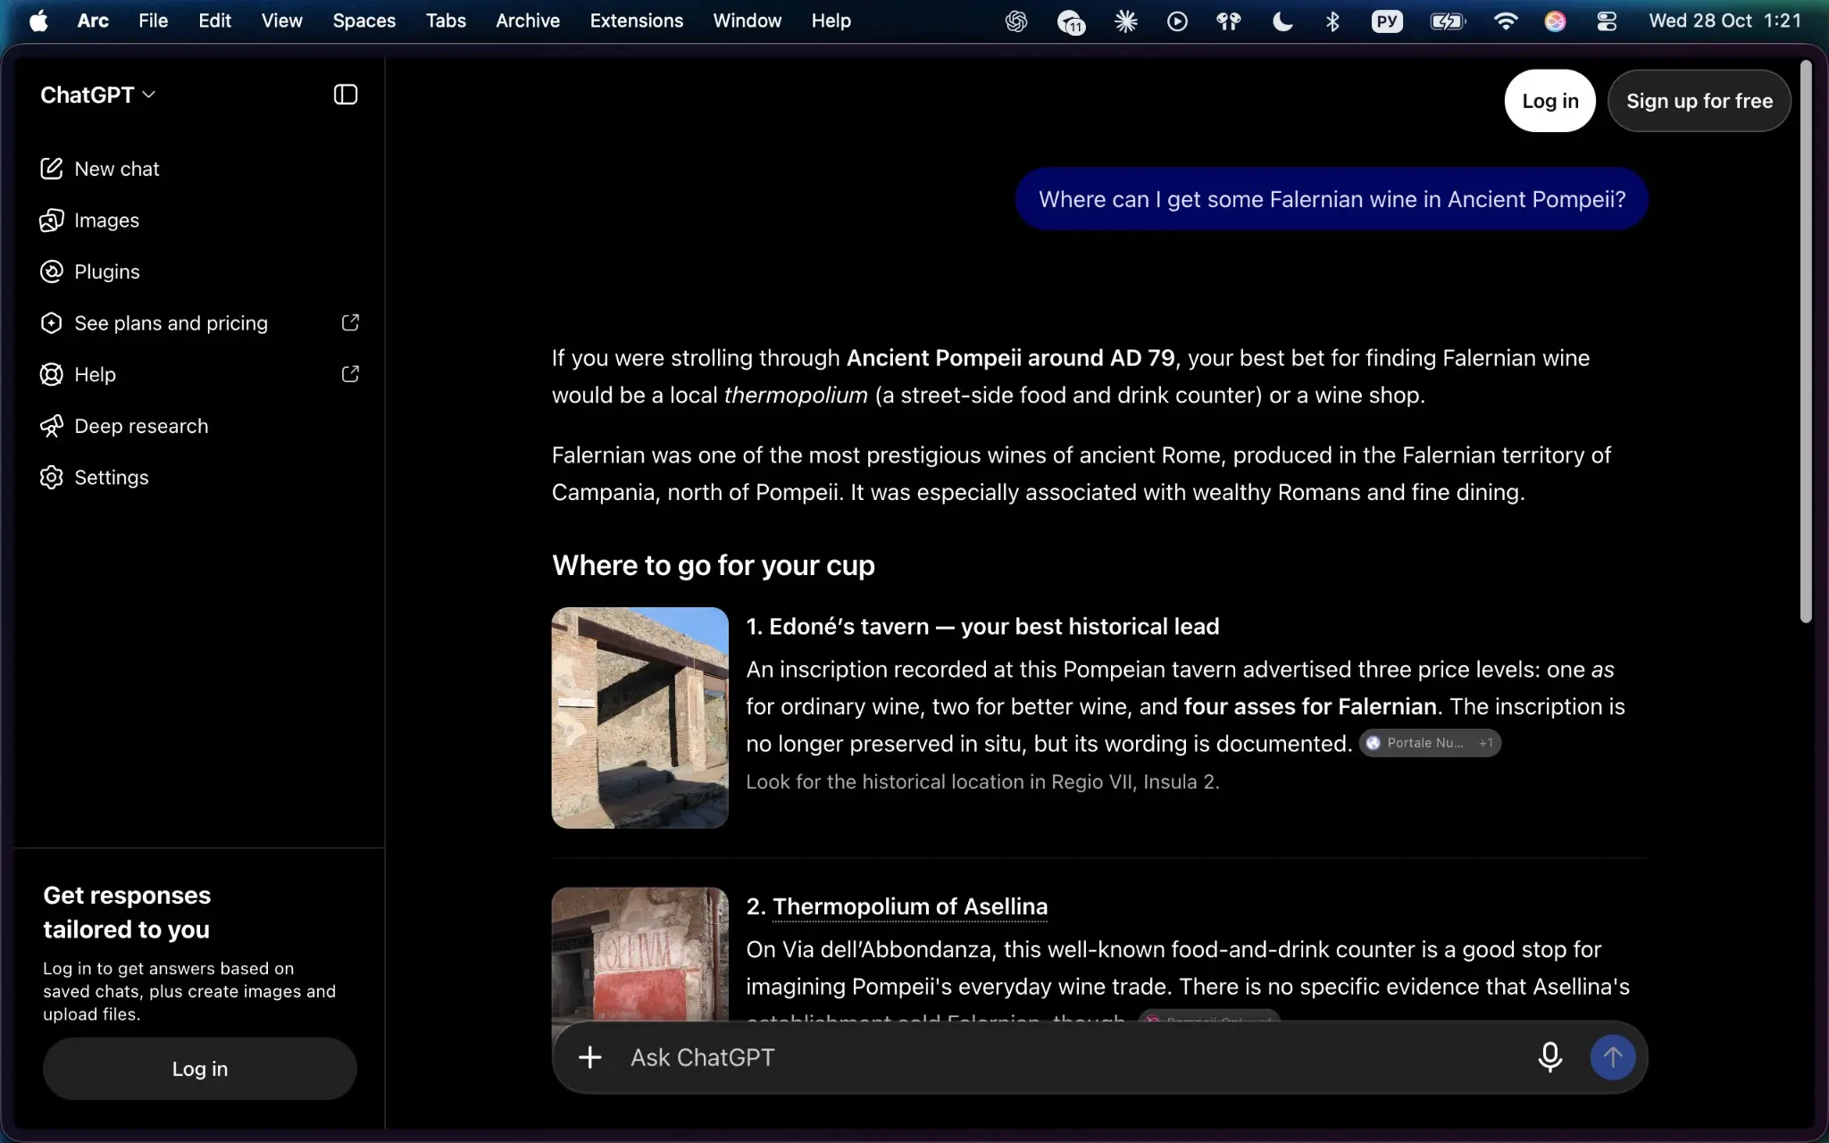
Task: Open the Arc menu
Action: 93,21
